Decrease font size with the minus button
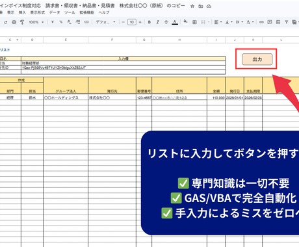Screen dimensions: 299x247 point(123,22)
